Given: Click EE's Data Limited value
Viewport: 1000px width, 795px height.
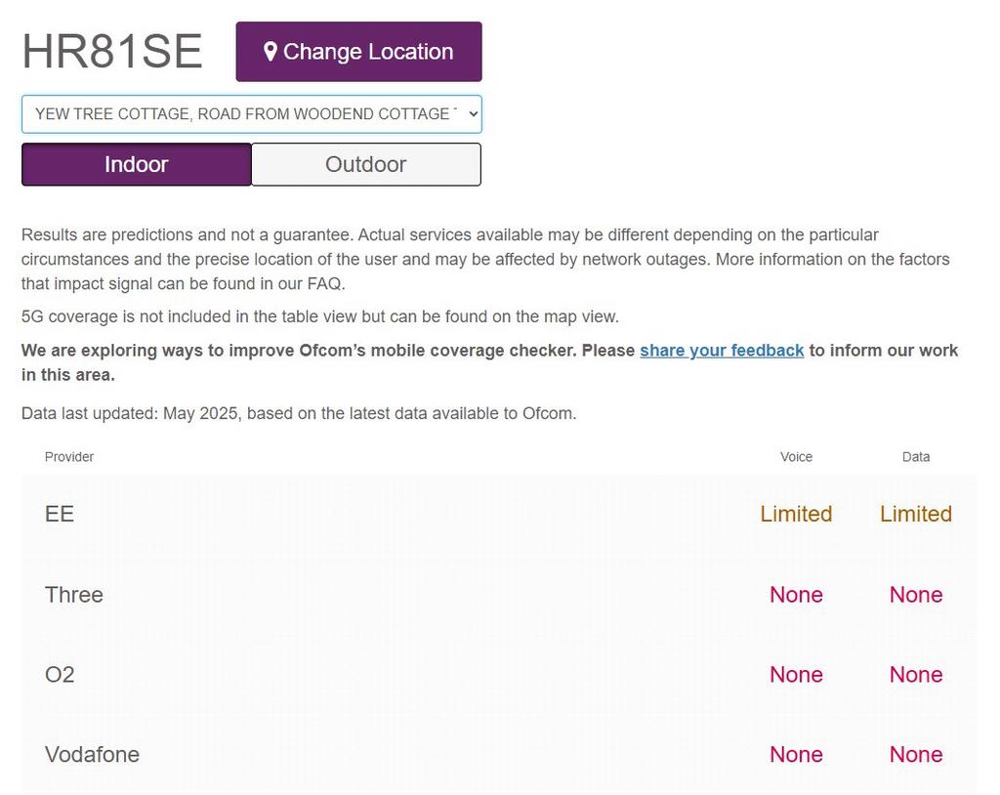Looking at the screenshot, I should 916,514.
